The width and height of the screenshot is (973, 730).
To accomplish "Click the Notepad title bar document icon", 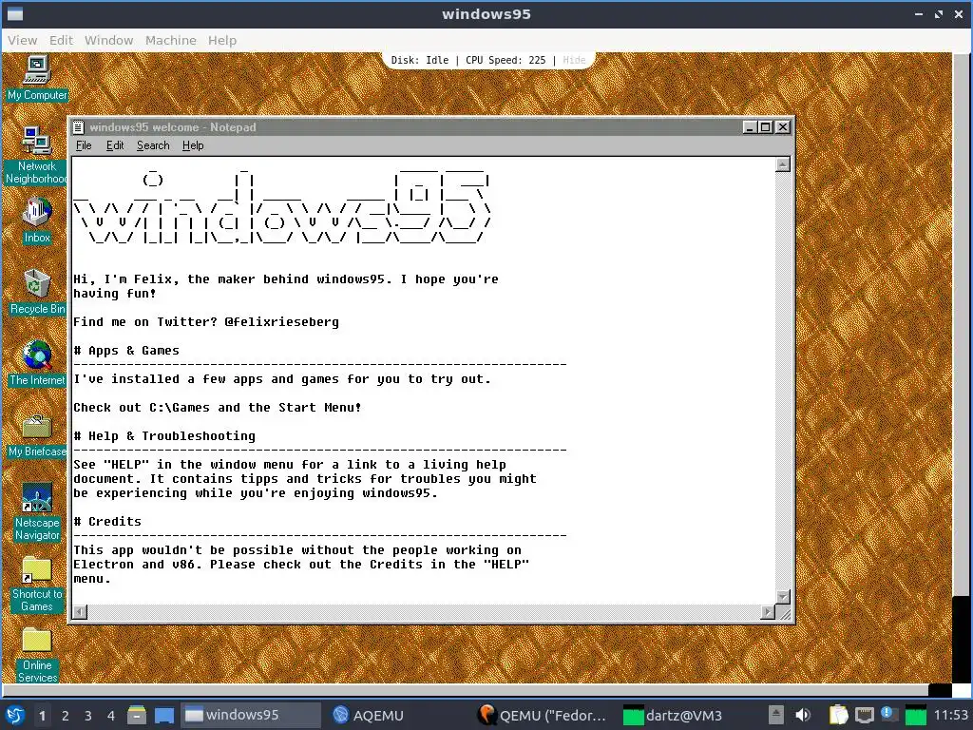I will pyautogui.click(x=78, y=127).
